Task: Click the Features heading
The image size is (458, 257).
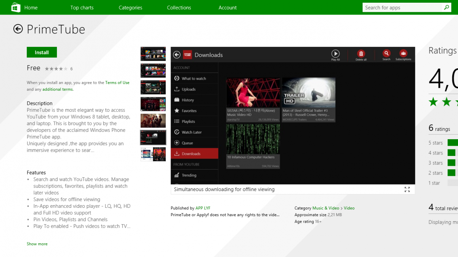Action: point(36,173)
